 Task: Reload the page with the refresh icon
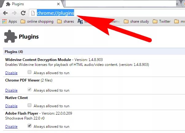[x=23, y=13]
